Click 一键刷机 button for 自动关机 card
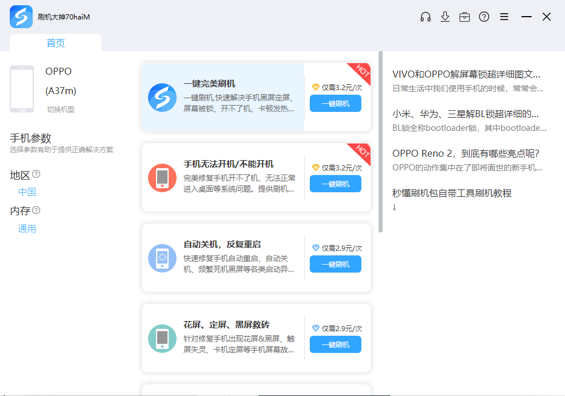The width and height of the screenshot is (565, 396). tap(336, 264)
